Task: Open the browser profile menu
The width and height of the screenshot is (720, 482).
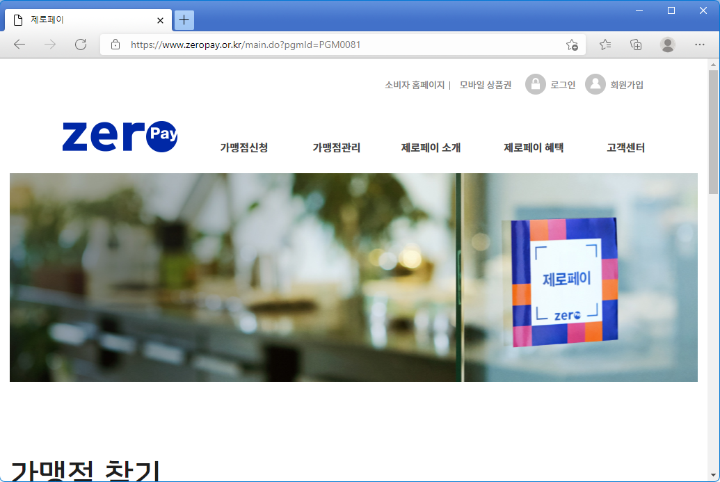Action: coord(667,45)
